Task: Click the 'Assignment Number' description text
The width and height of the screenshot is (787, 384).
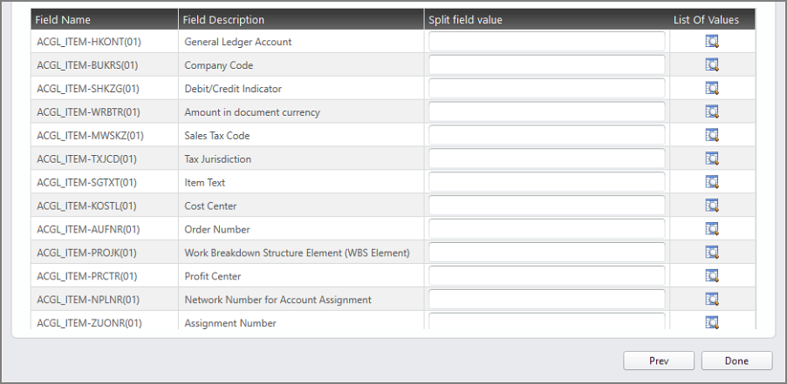Action: pyautogui.click(x=230, y=323)
